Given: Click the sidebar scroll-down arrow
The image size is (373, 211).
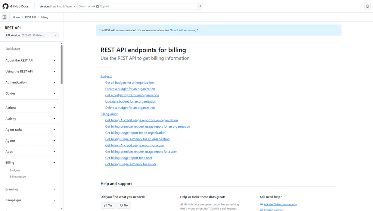Looking at the screenshot, I should point(62,209).
